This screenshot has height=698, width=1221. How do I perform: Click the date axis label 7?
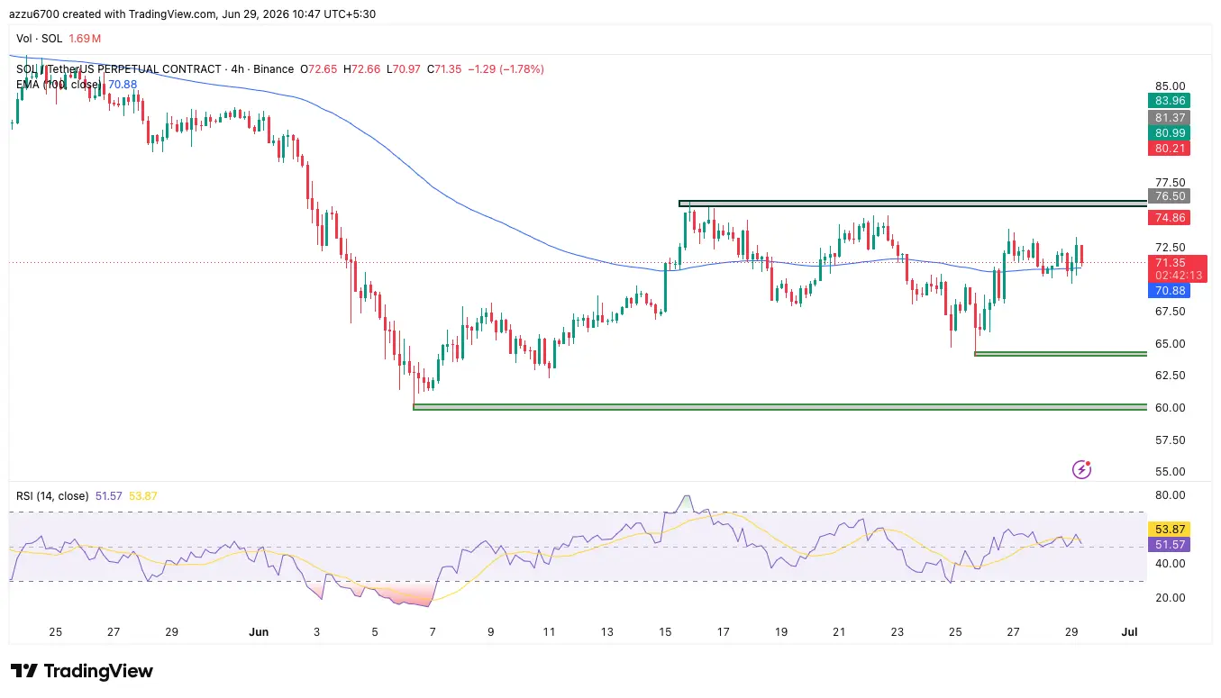click(433, 632)
